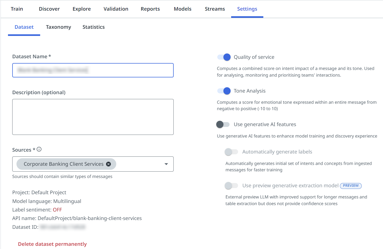Screen dimensions: 383x249
Task: Open the Taxonomy sub-tab
Action: pos(59,27)
